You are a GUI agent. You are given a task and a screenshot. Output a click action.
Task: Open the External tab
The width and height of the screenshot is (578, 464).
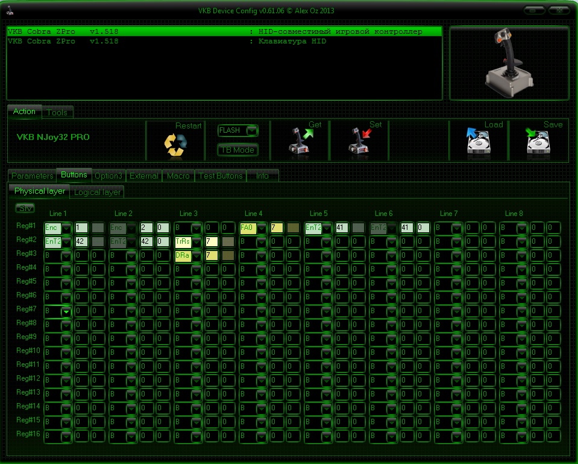tap(144, 176)
